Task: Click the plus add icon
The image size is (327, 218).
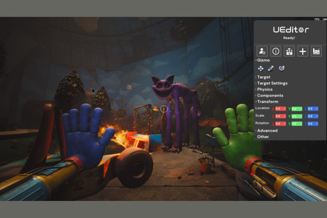Action: (x=303, y=51)
